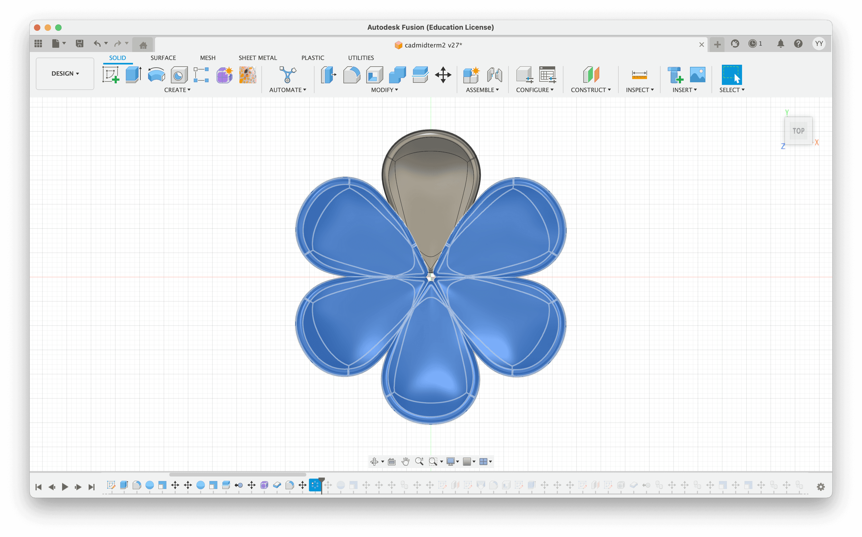Select the Move/Copy arrows icon
The image size is (862, 537).
pos(443,75)
